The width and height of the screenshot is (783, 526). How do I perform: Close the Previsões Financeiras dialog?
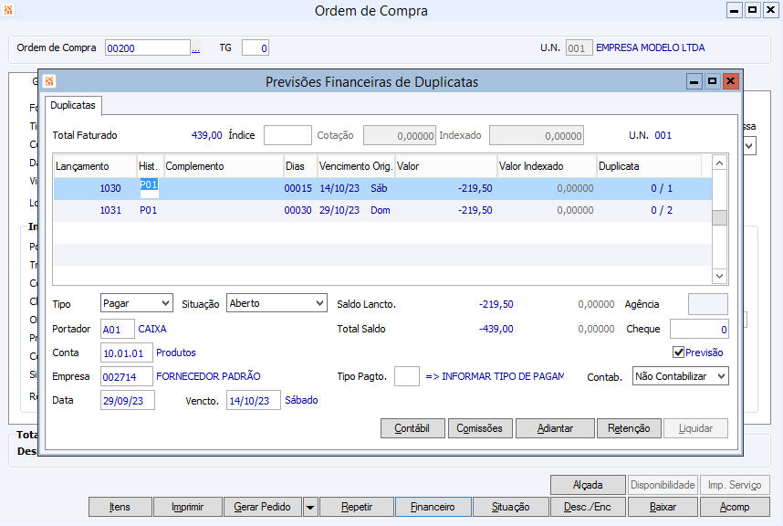pos(729,81)
